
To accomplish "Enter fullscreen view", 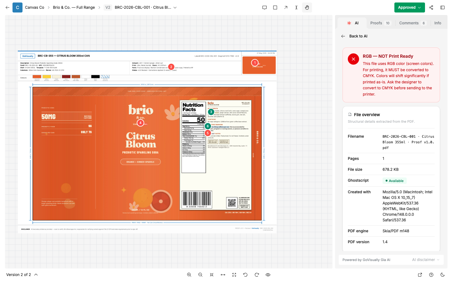I will (234, 275).
